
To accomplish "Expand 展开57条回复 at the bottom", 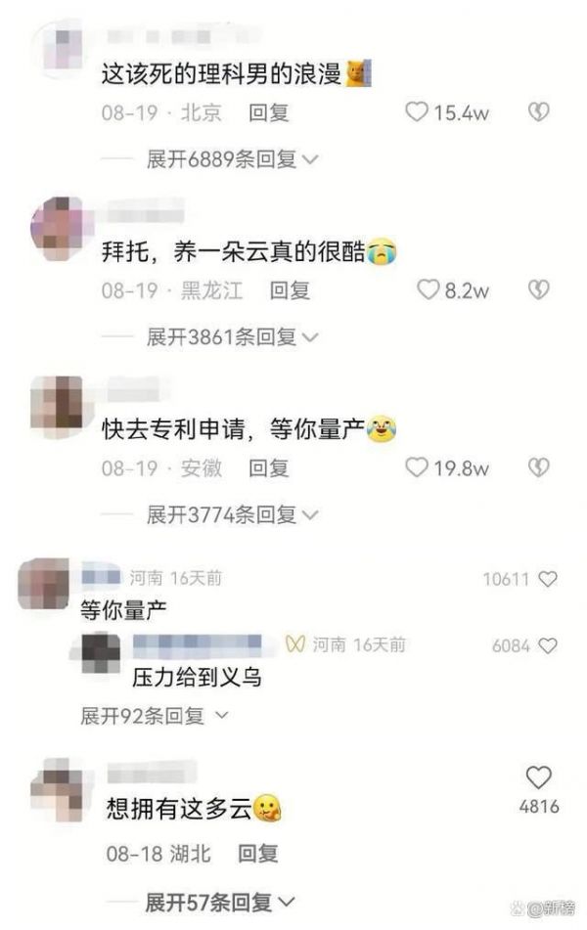I will pos(219,902).
